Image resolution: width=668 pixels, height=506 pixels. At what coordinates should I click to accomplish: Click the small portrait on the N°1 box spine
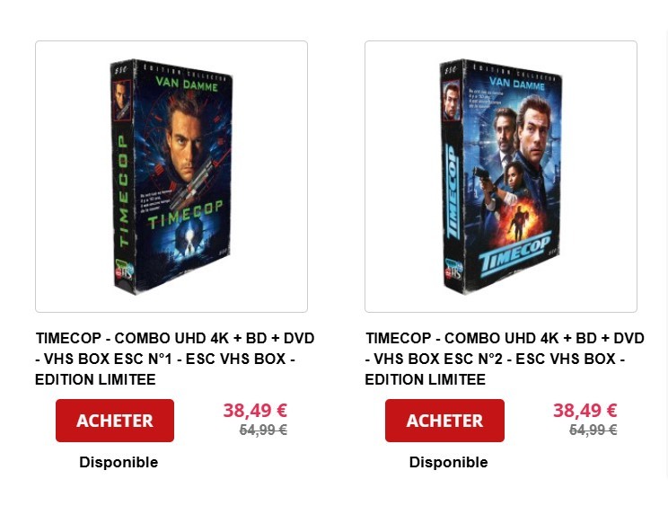(122, 100)
